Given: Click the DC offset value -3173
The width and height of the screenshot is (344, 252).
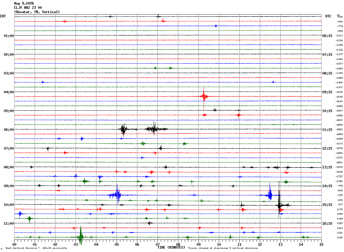Looking at the screenshot, I should click(x=339, y=144).
